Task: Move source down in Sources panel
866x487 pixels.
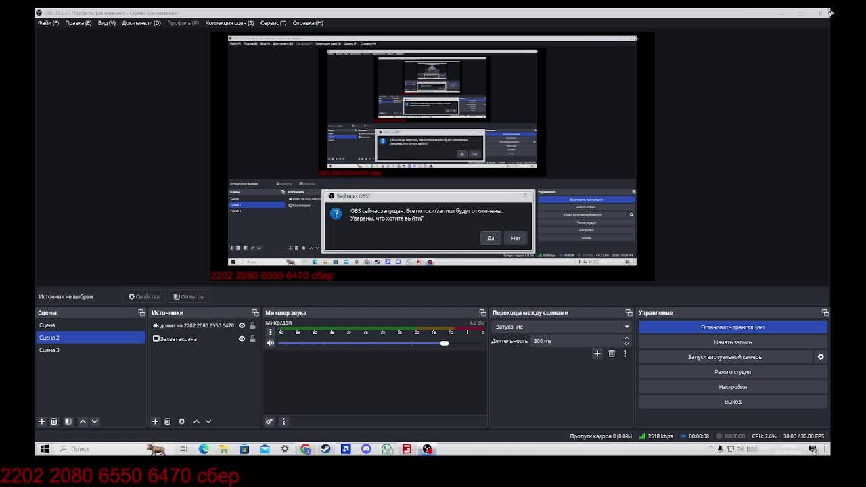Action: [208, 421]
